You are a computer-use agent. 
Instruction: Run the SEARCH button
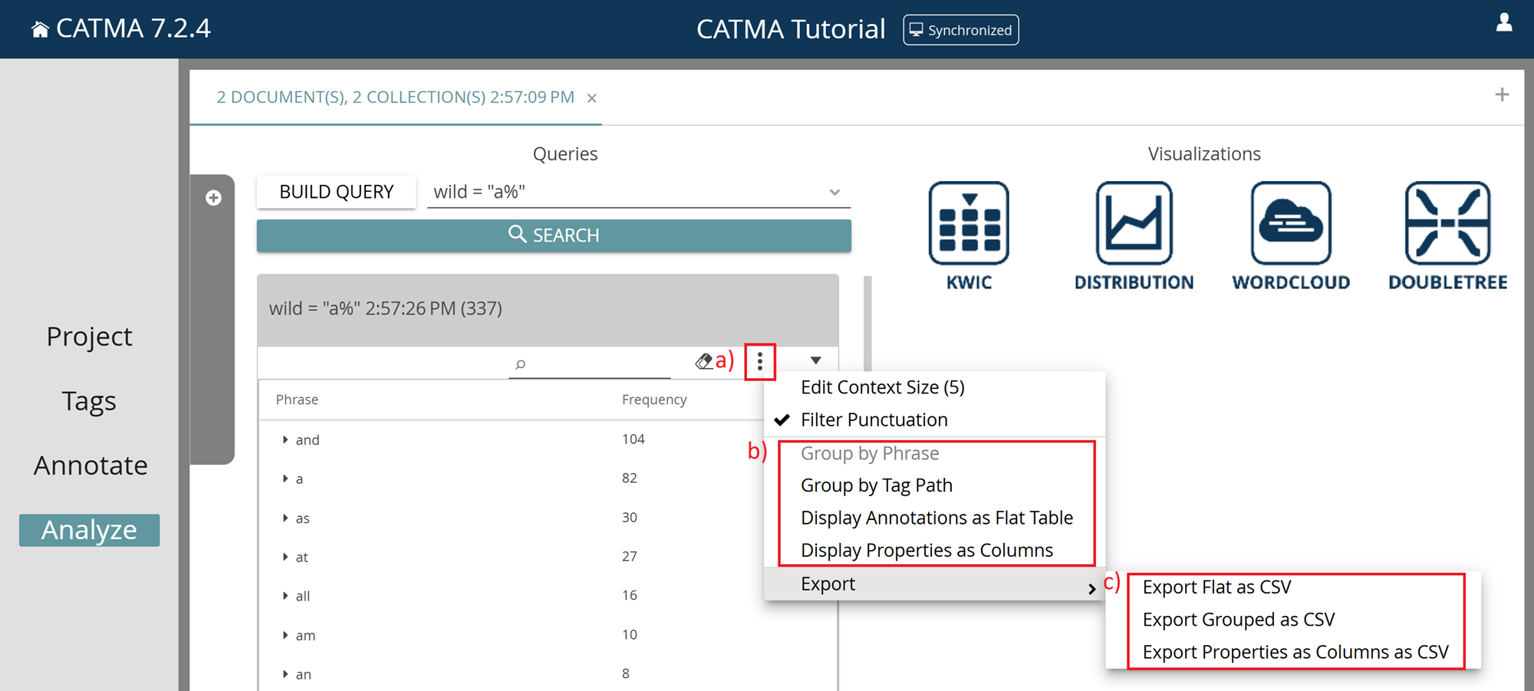554,235
